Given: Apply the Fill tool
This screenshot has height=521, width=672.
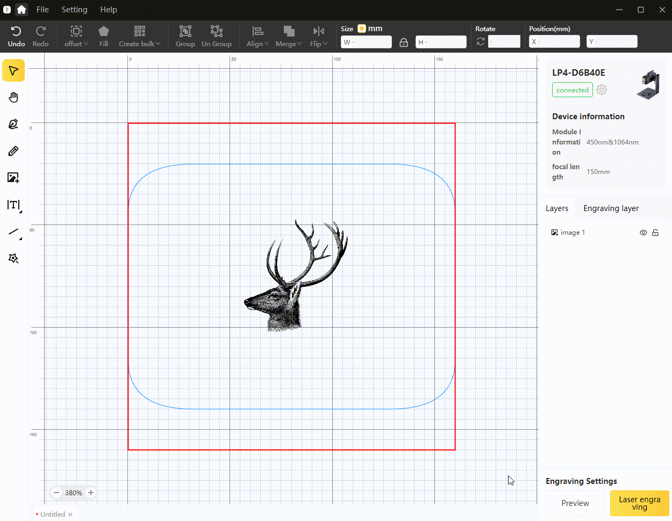Looking at the screenshot, I should (x=104, y=37).
